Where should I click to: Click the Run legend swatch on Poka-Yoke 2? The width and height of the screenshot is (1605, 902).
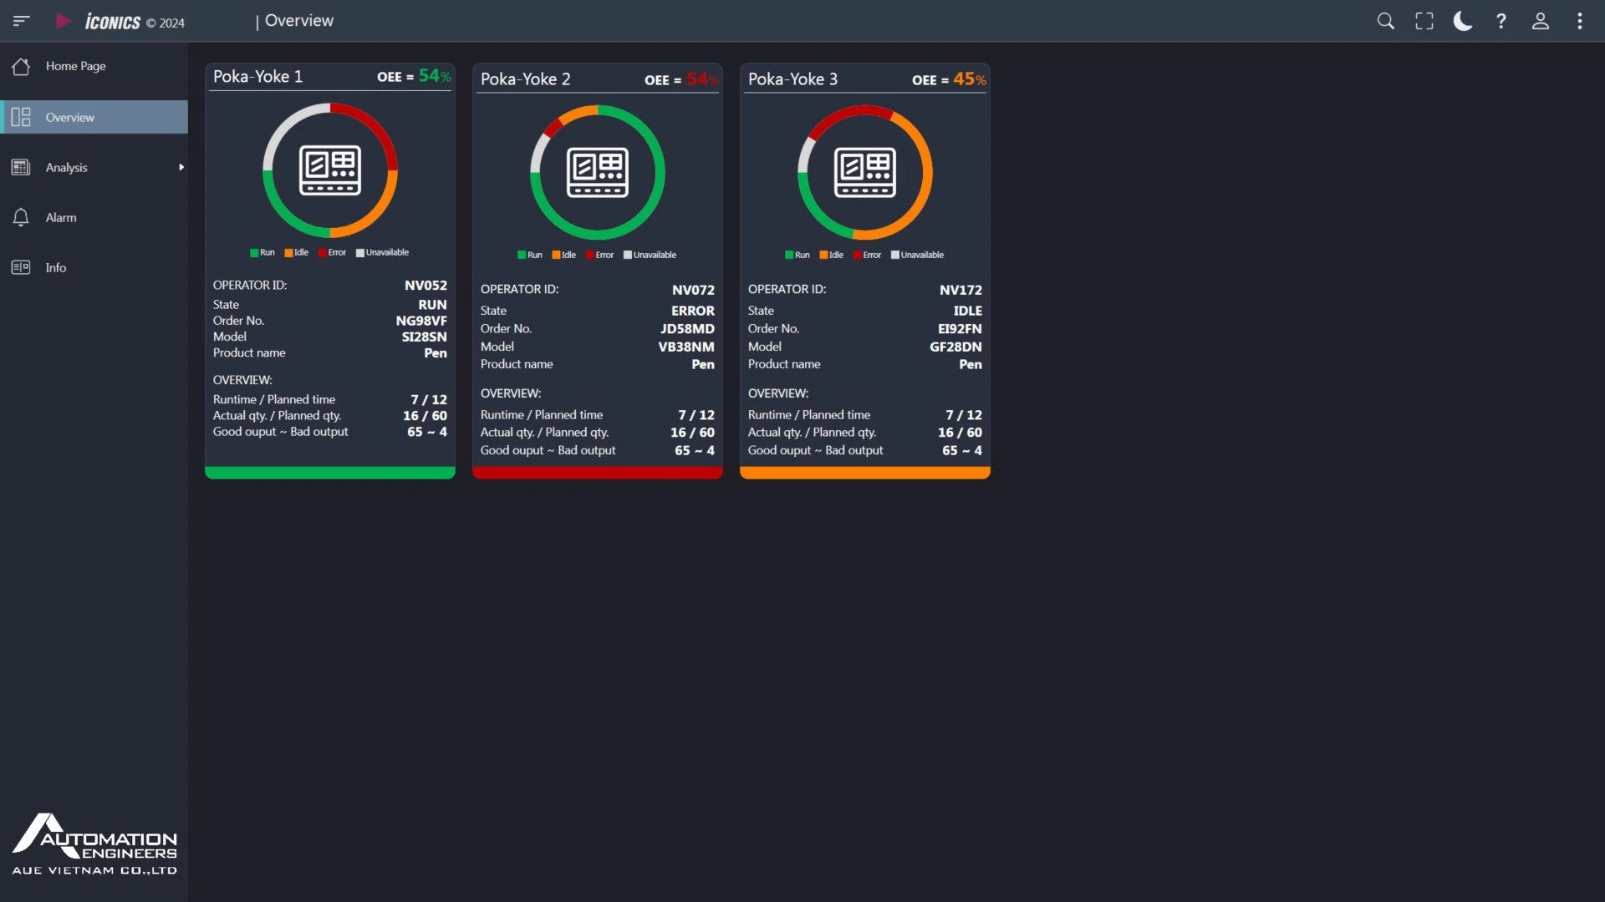[x=522, y=255]
